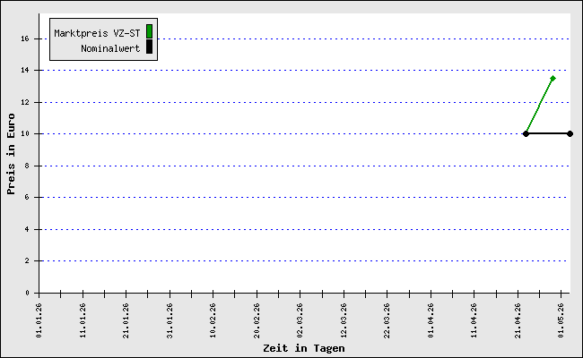Screen dimensions: 583x358
Task: Select the green diamond marker at the price peak
Action: 553,78
